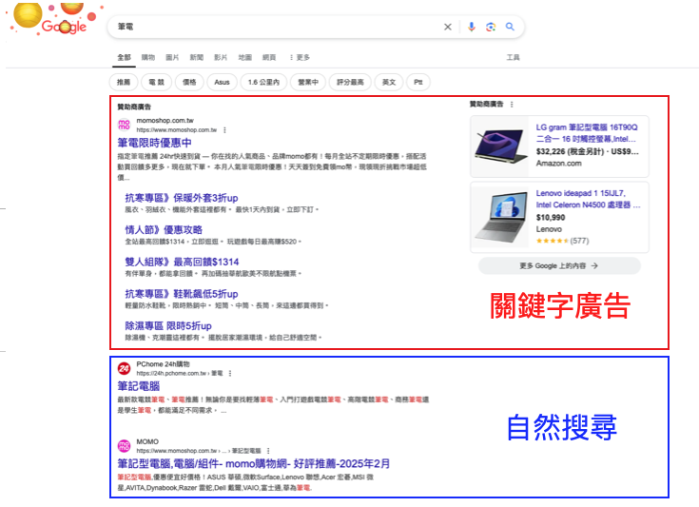Image resolution: width=699 pixels, height=507 pixels.
Task: Apply the 評分最高 filter chip
Action: coord(350,82)
